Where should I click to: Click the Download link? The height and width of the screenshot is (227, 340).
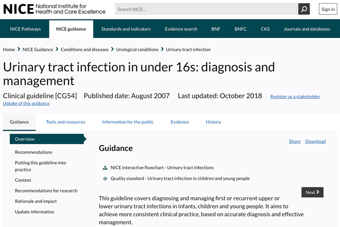315,142
